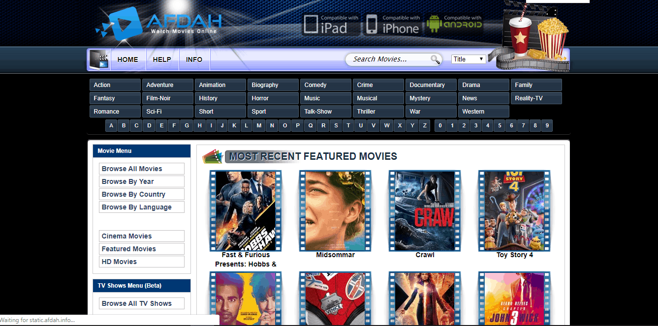
Task: Go to the Talk-Show genre
Action: (x=326, y=112)
